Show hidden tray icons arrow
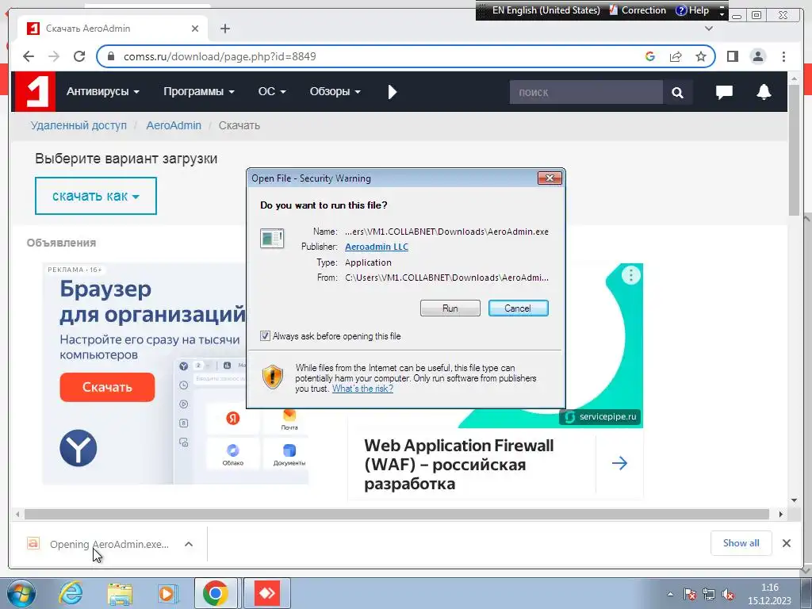 click(670, 594)
